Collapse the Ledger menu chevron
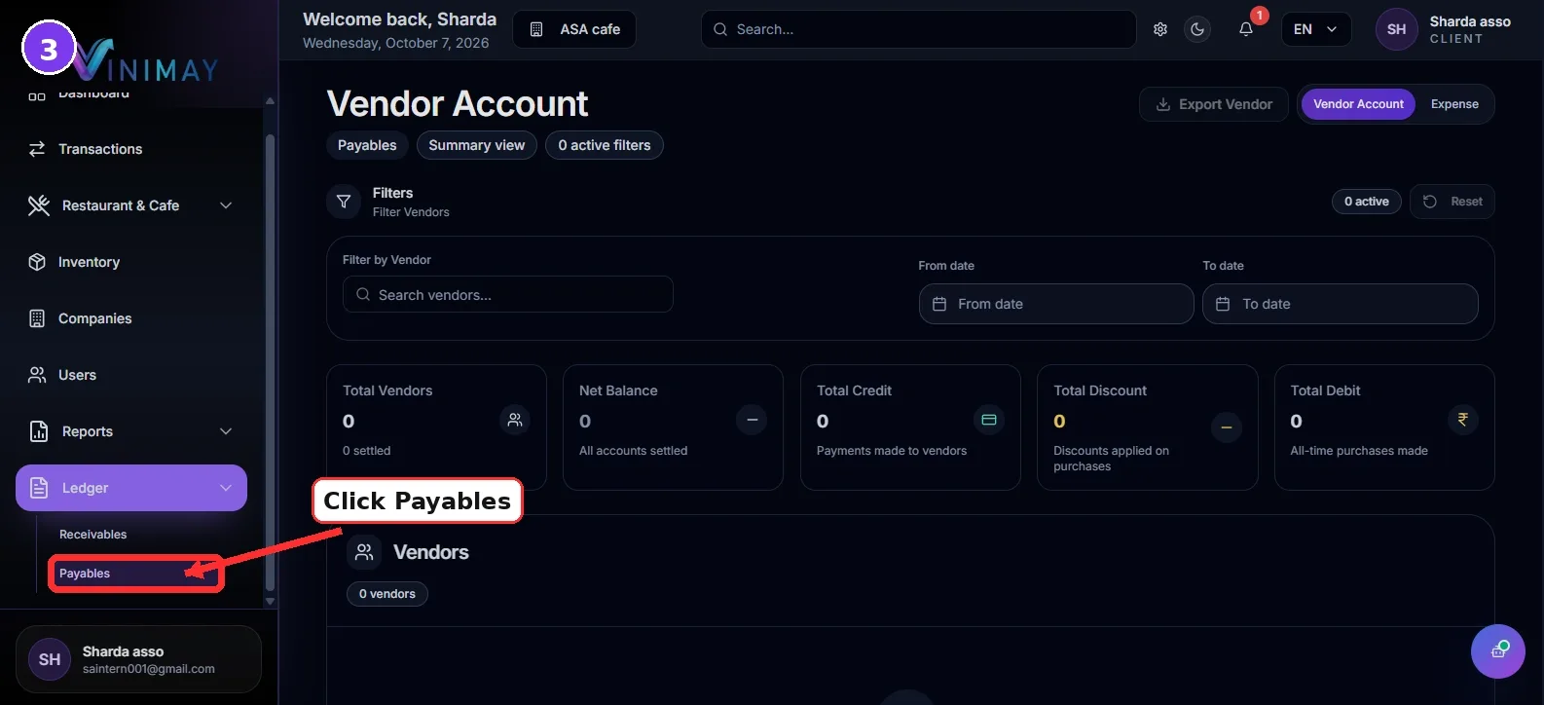The image size is (1544, 705). point(226,488)
